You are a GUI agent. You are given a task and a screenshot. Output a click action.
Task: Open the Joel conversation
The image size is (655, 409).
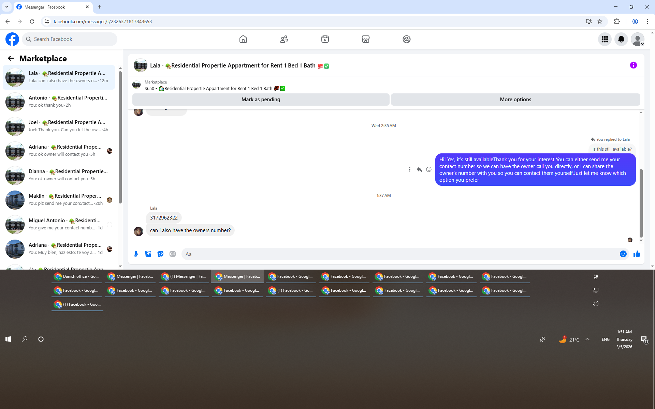pyautogui.click(x=59, y=126)
